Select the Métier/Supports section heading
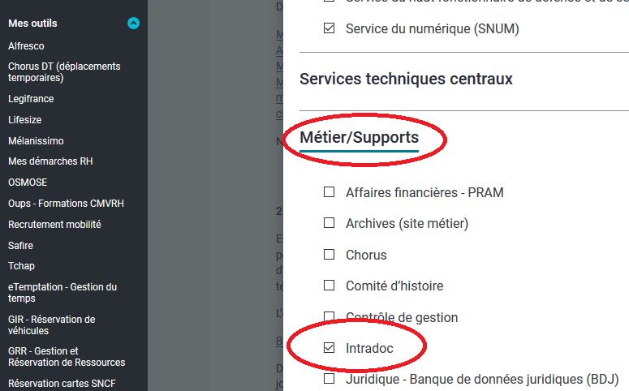The width and height of the screenshot is (629, 391). [x=359, y=138]
